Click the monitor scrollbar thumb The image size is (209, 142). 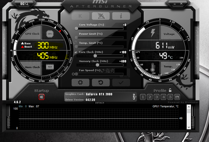[x=189, y=111]
